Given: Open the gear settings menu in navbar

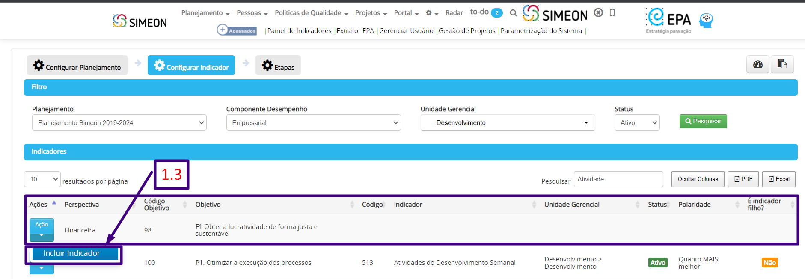Looking at the screenshot, I should [x=432, y=13].
